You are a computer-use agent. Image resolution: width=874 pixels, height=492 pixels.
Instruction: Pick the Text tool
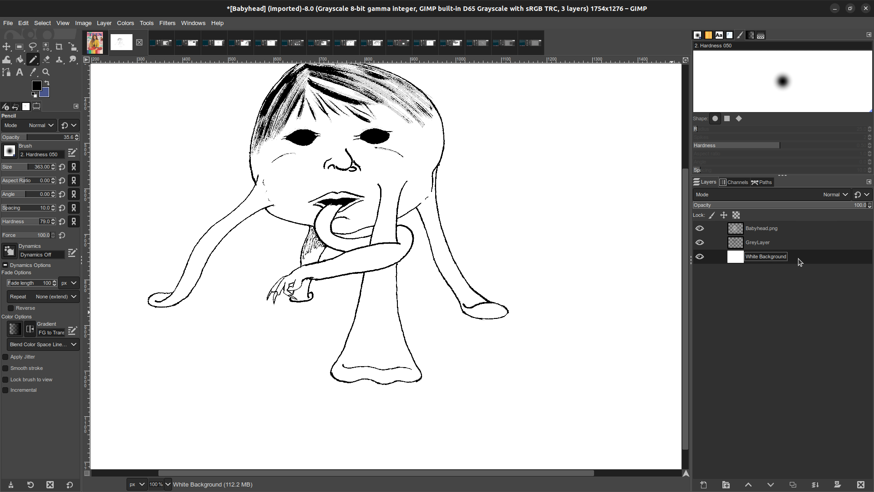coord(20,72)
